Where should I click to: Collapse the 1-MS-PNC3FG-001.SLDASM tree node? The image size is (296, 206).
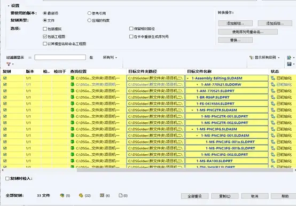pyautogui.click(x=197, y=136)
